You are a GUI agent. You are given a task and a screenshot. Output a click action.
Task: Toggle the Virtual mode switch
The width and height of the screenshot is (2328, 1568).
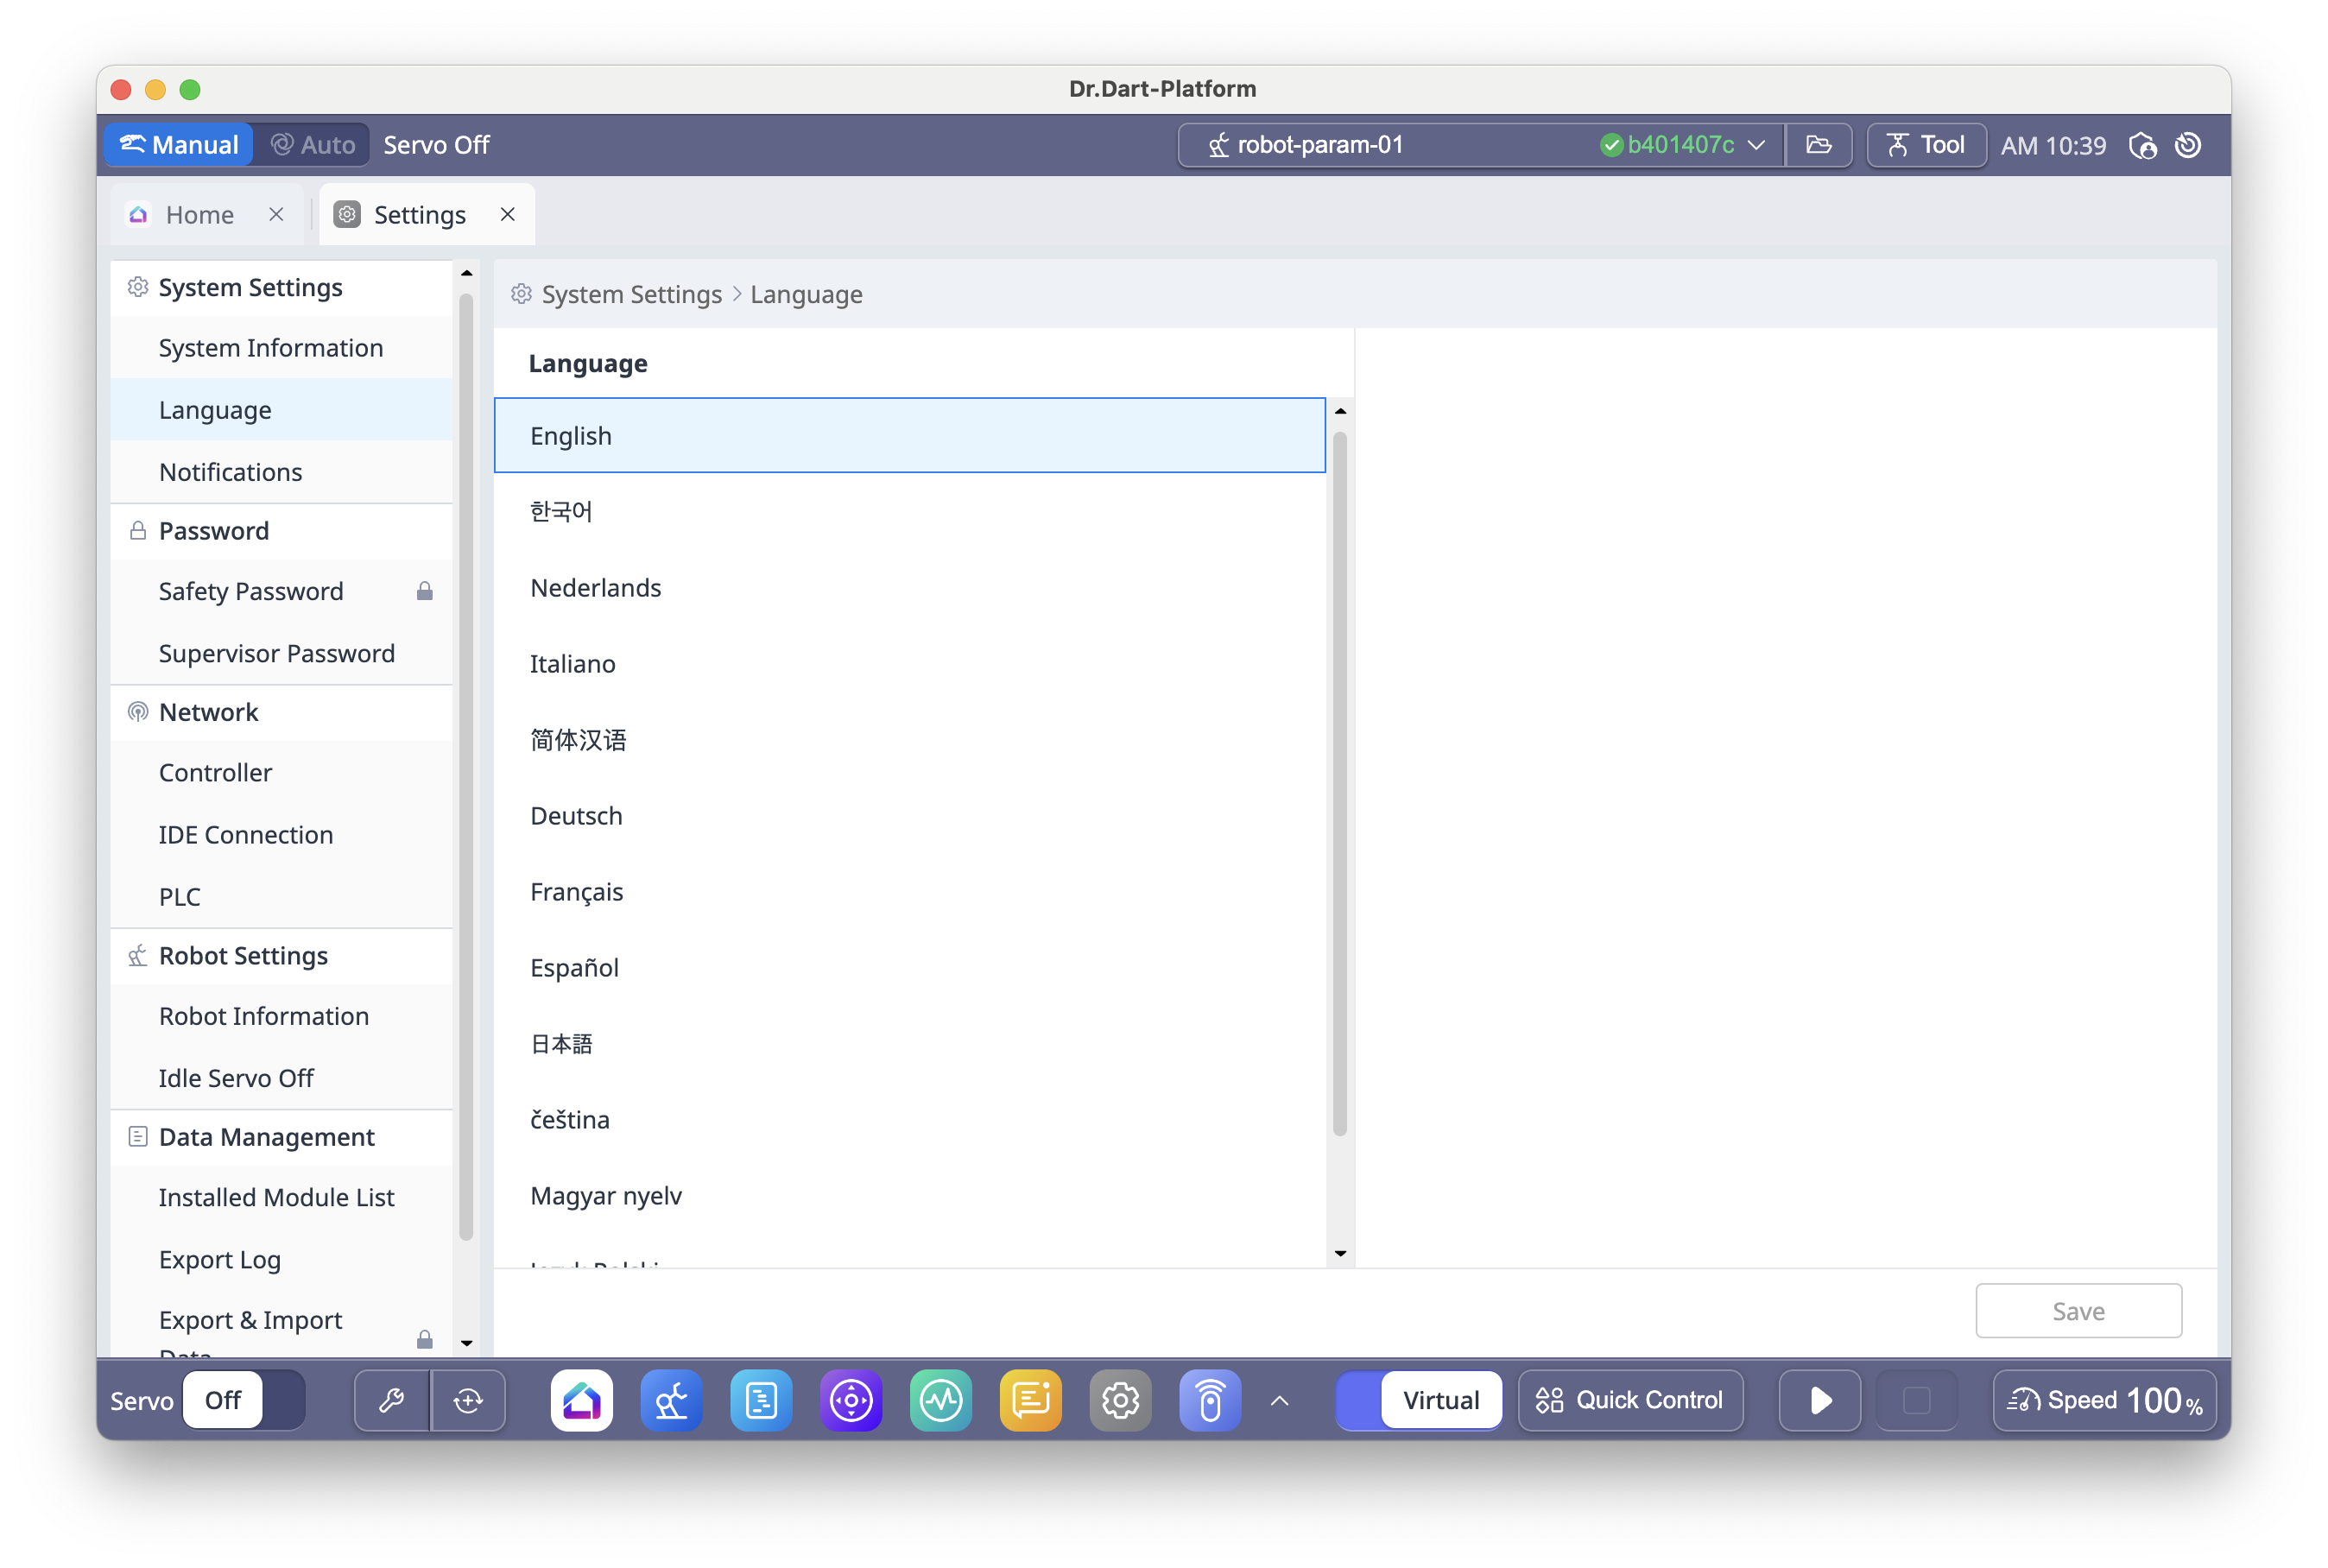(1418, 1399)
